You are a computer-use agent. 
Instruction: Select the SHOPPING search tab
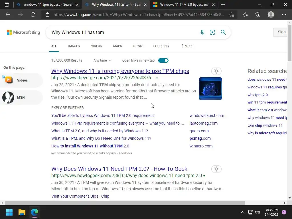point(161,46)
